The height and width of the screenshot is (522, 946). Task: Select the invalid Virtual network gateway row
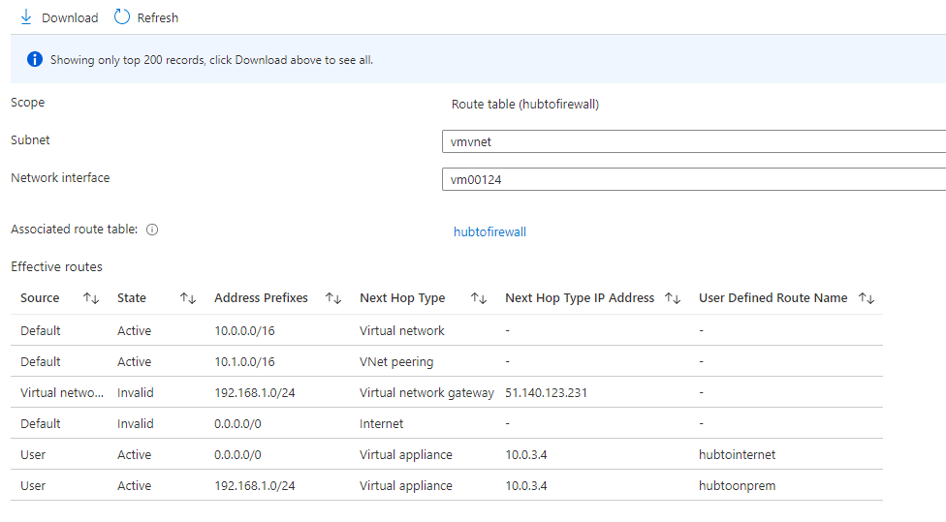pyautogui.click(x=446, y=392)
